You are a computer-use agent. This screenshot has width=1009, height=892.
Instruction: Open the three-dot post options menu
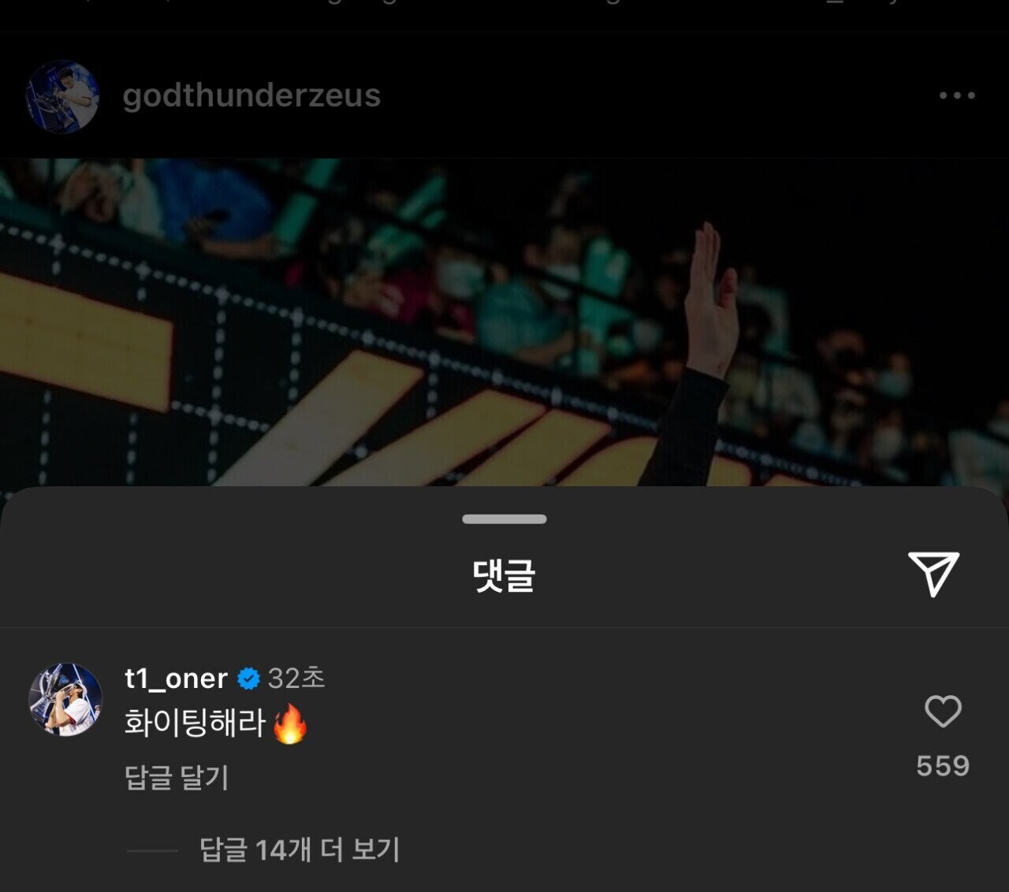click(x=957, y=95)
